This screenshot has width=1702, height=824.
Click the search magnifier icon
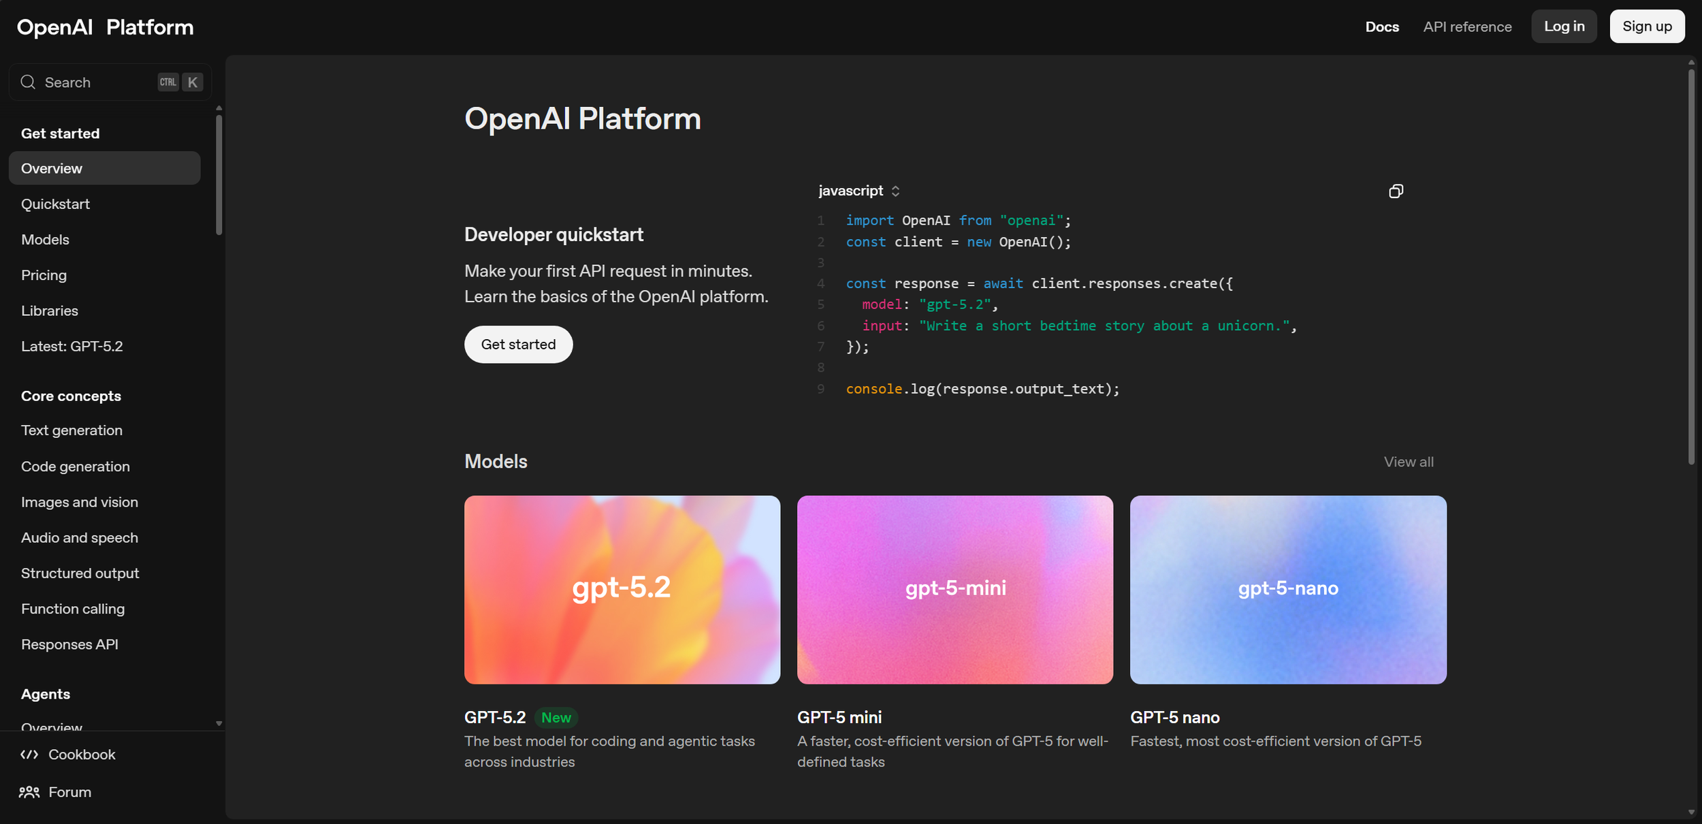pyautogui.click(x=28, y=82)
